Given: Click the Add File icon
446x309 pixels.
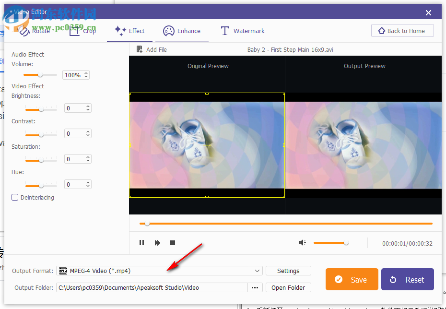Looking at the screenshot, I should click(139, 49).
